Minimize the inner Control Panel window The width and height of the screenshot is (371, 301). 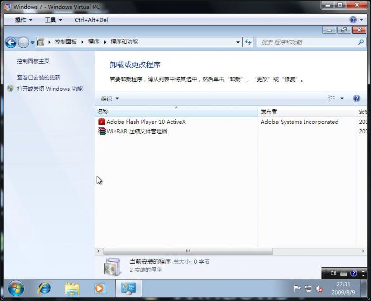(x=329, y=30)
